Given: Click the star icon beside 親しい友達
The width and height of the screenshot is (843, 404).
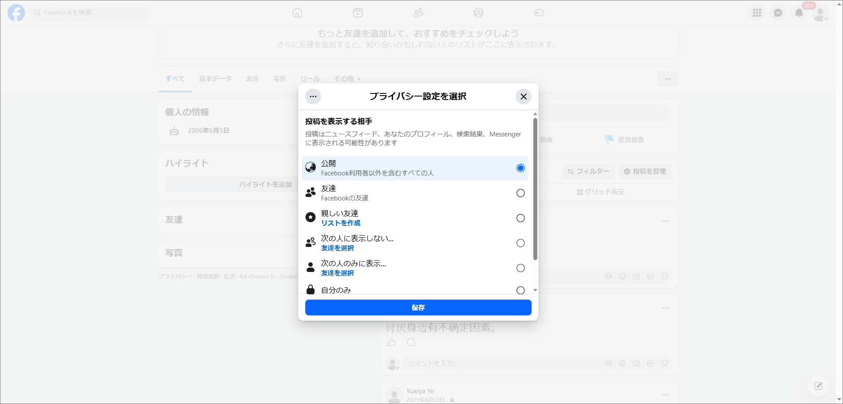Looking at the screenshot, I should click(311, 217).
